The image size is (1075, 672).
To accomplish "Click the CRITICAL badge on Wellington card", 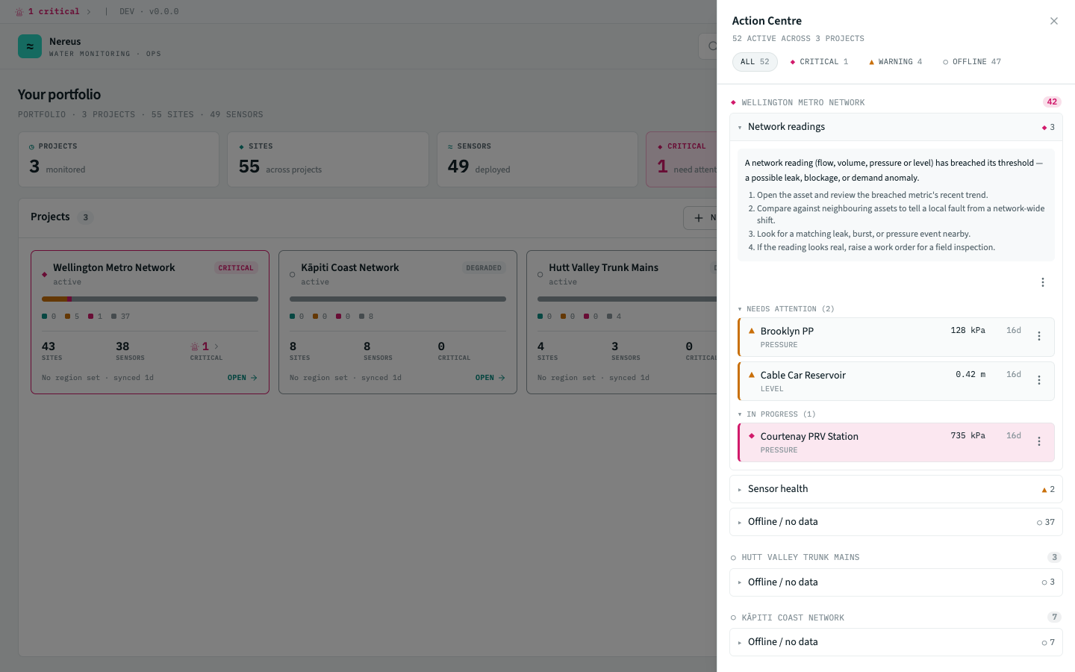I will click(236, 268).
